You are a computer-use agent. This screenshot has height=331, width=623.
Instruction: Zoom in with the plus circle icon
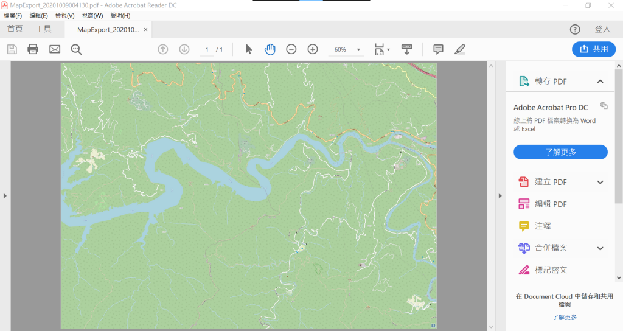pos(313,49)
